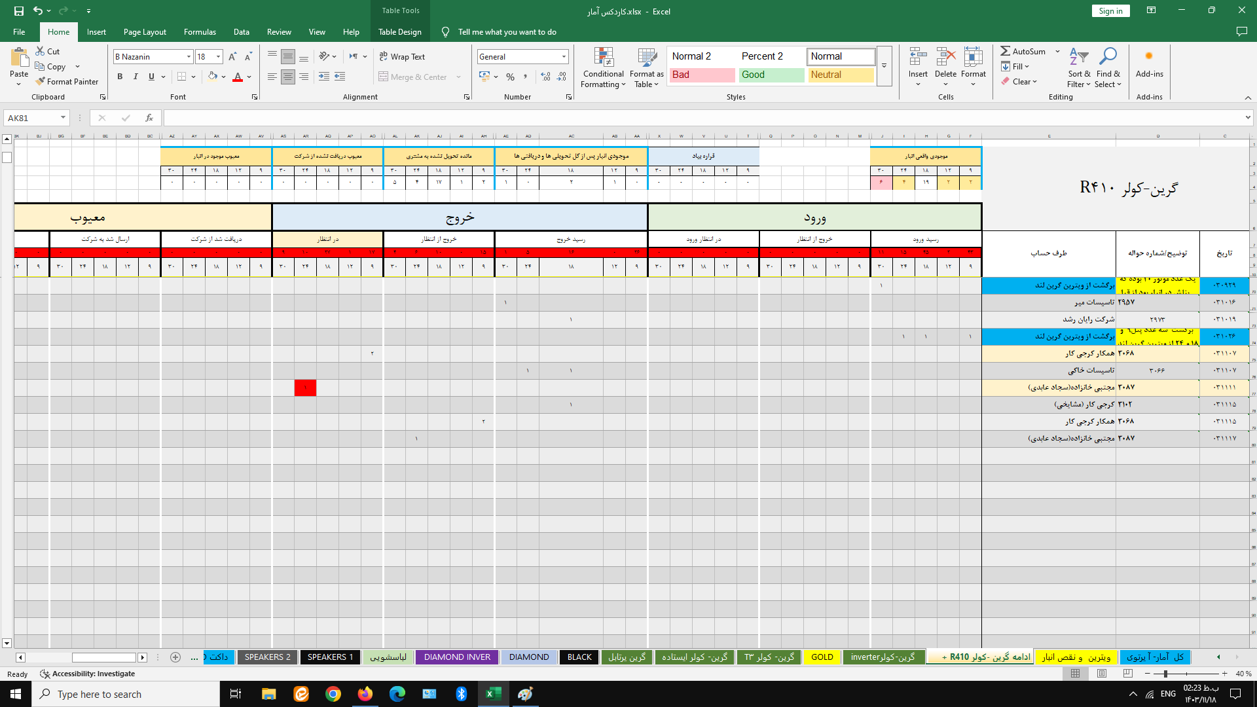Click AutoSum sigma icon
The image size is (1257, 707).
[x=1005, y=51]
